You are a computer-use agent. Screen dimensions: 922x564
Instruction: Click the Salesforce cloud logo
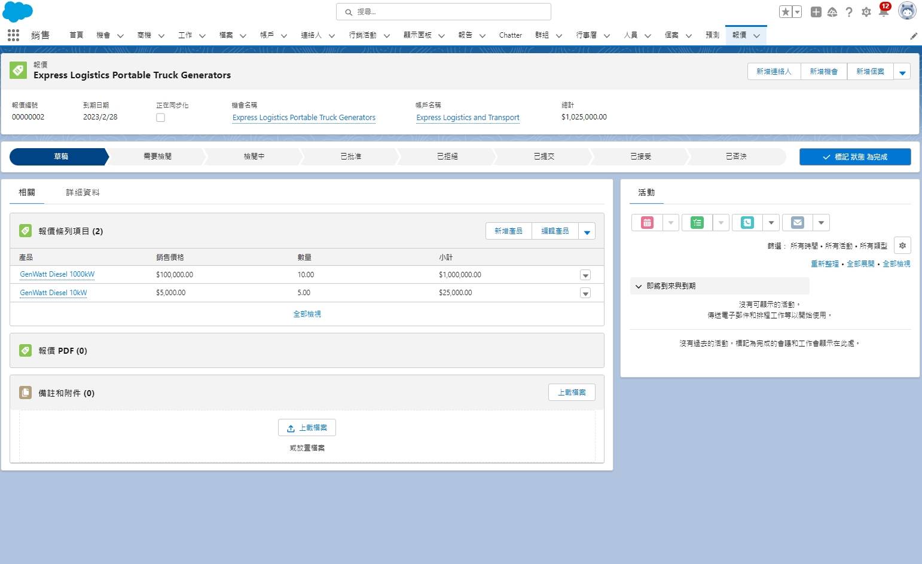18,11
